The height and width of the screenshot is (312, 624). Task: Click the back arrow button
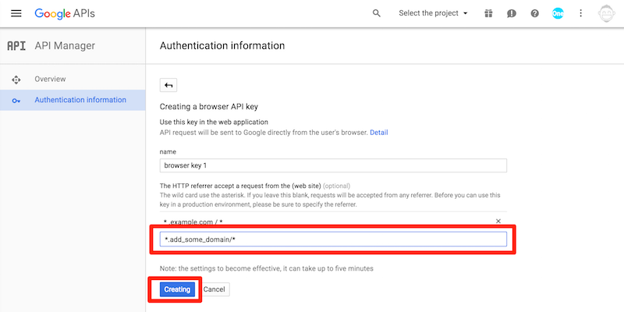click(x=168, y=85)
